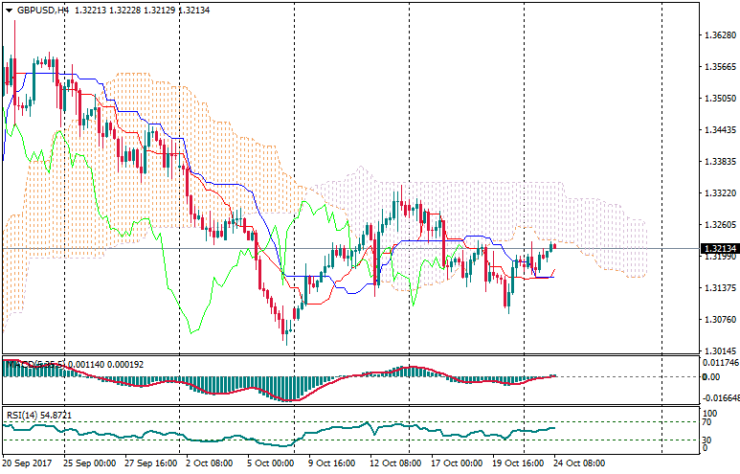The width and height of the screenshot is (740, 474).
Task: Click the chart menu triangle beside GBPUSD
Action: (x=8, y=9)
